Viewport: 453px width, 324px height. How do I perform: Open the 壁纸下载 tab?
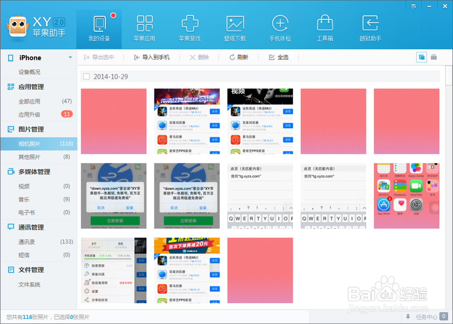(x=235, y=29)
